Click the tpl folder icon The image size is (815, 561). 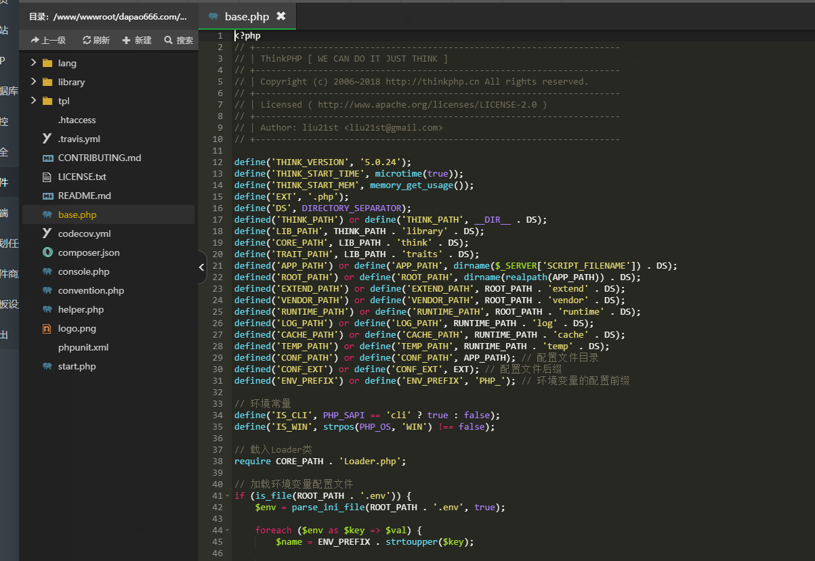click(x=47, y=101)
